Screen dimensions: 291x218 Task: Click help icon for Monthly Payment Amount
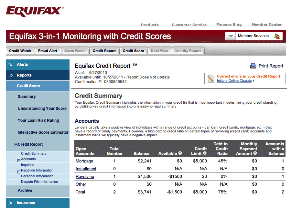pos(255,153)
